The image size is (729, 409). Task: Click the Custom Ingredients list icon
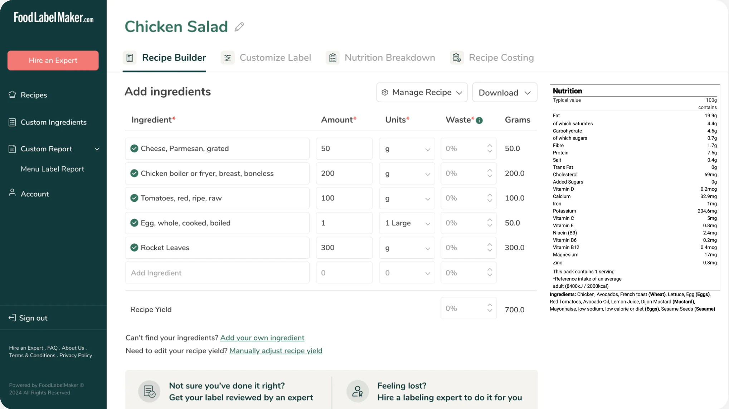pos(12,122)
